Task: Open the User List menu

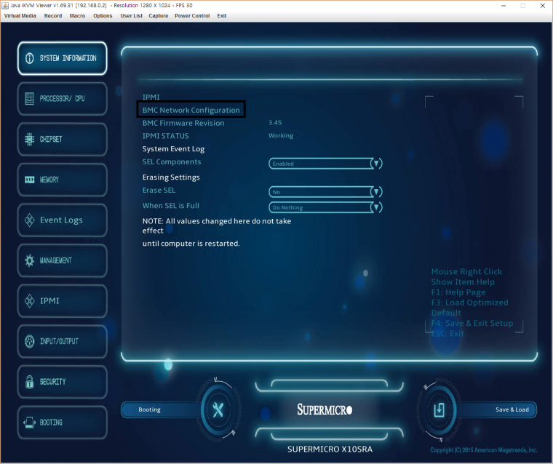Action: (131, 16)
